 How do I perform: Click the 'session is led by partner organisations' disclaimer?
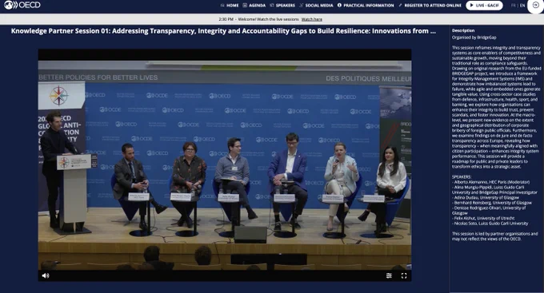click(494, 236)
